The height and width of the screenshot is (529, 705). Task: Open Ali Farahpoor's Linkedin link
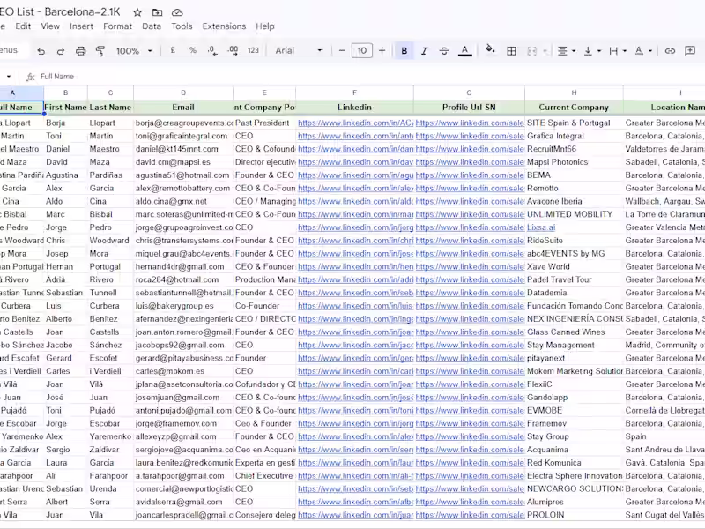tap(355, 476)
